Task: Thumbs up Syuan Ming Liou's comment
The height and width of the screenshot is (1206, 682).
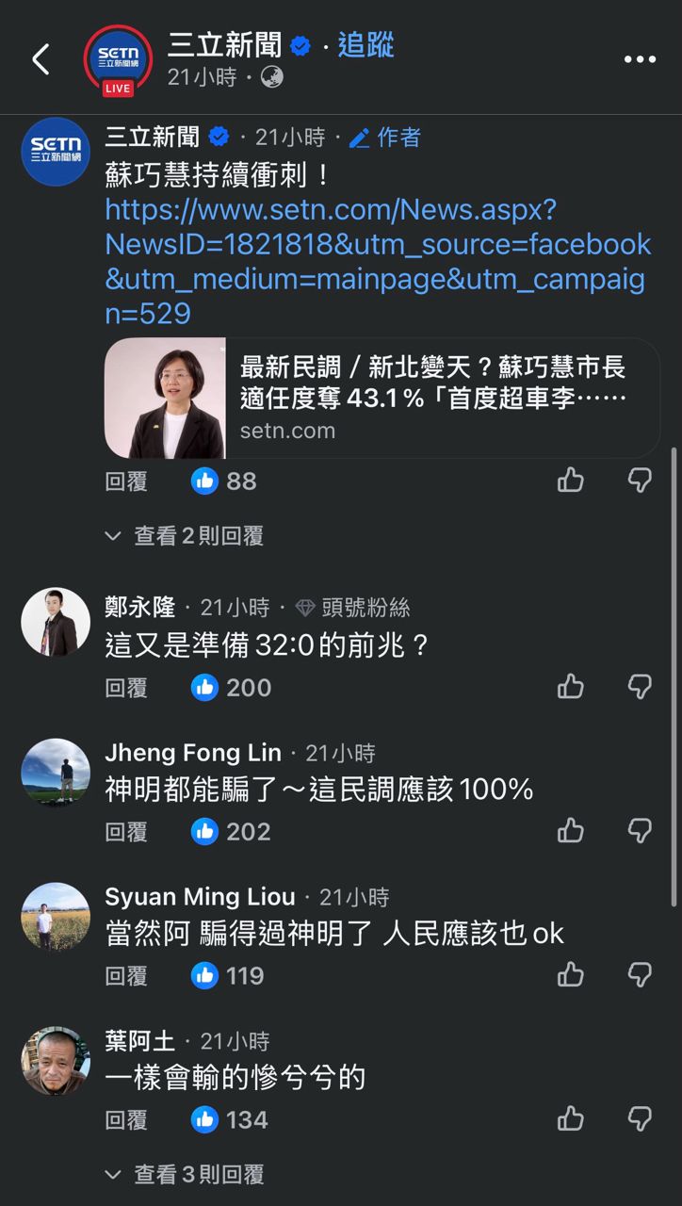Action: [x=571, y=975]
